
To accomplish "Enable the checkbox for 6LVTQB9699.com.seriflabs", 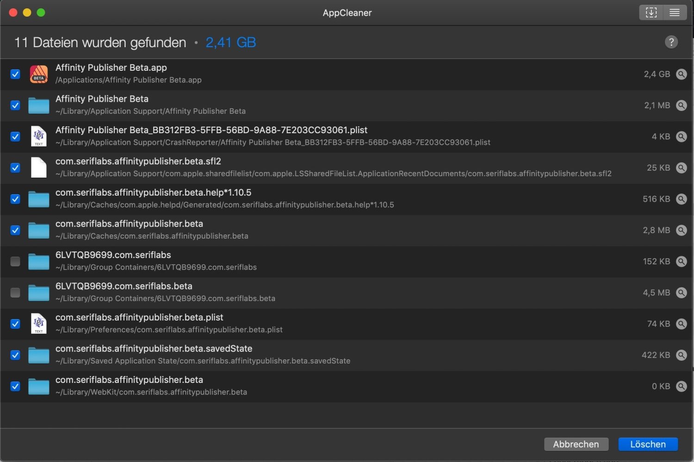I will point(15,261).
